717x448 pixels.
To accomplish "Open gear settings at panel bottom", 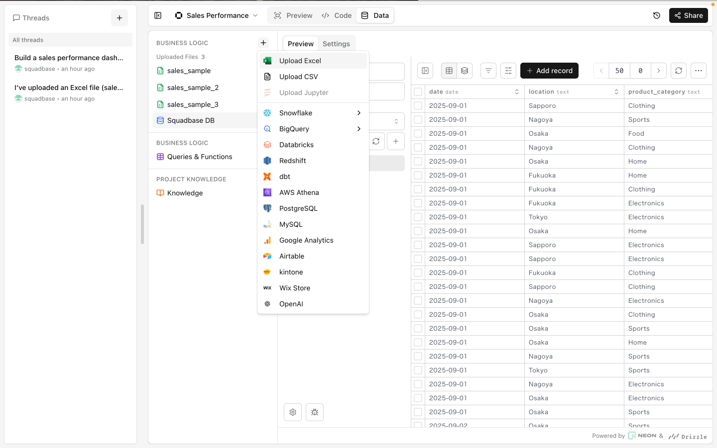I will (x=293, y=412).
